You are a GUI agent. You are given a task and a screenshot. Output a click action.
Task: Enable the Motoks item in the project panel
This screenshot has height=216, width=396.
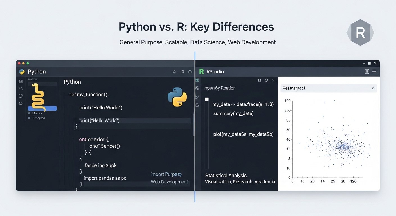[x=29, y=113]
